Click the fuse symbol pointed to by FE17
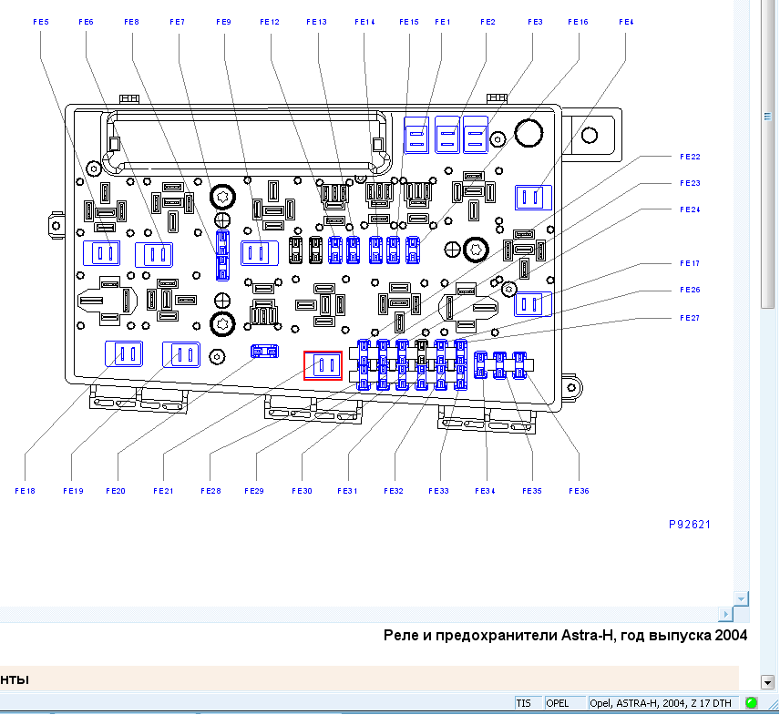The image size is (780, 715). 533,304
